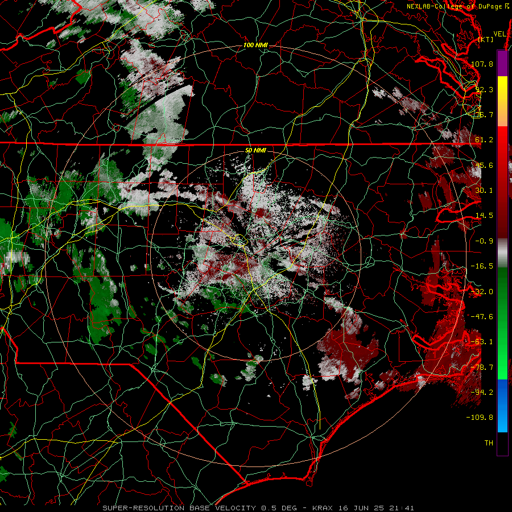Click the 45.6 legend value

(484, 165)
